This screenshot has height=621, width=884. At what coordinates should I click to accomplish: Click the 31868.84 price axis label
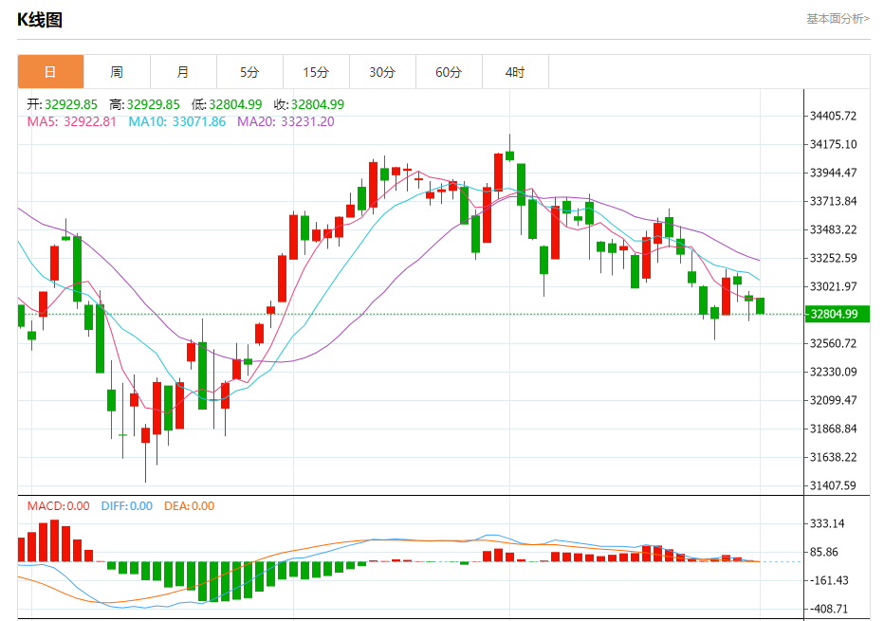(834, 429)
